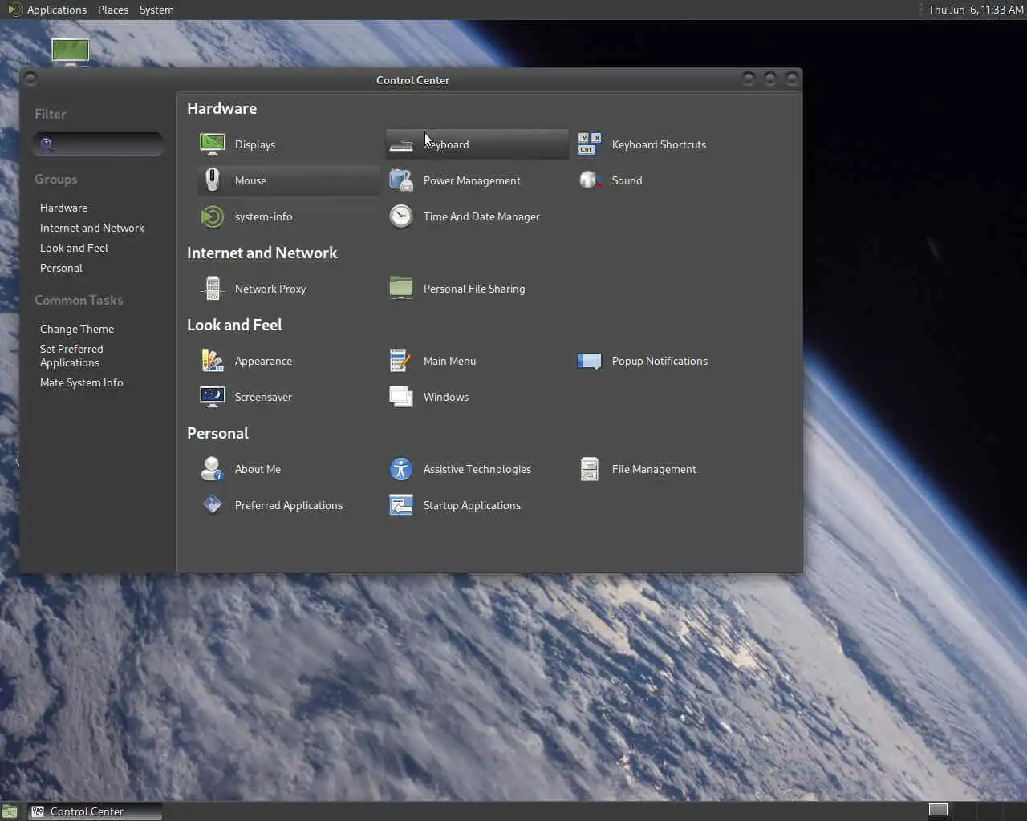Click the Main Menu label
The image size is (1027, 821).
[x=449, y=361]
